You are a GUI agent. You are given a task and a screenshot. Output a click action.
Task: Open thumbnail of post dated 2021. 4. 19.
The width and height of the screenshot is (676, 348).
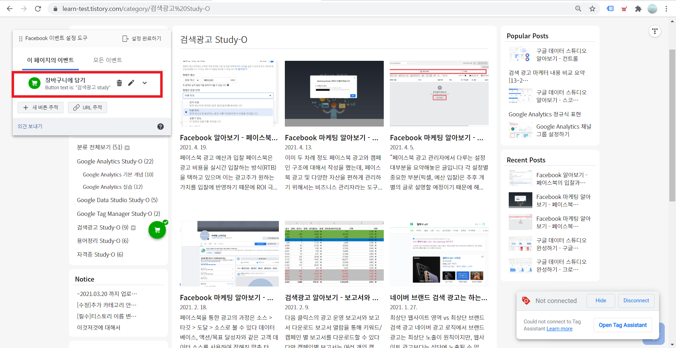coord(229,94)
